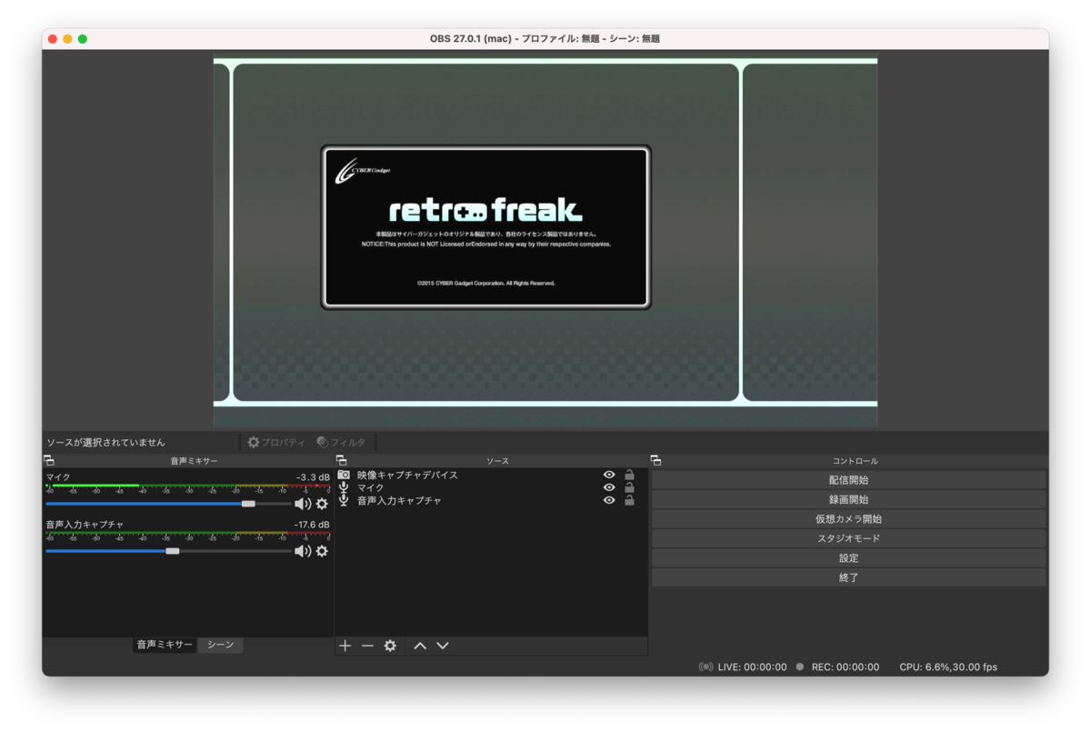Enable スタジオモード
This screenshot has width=1091, height=732.
click(848, 538)
